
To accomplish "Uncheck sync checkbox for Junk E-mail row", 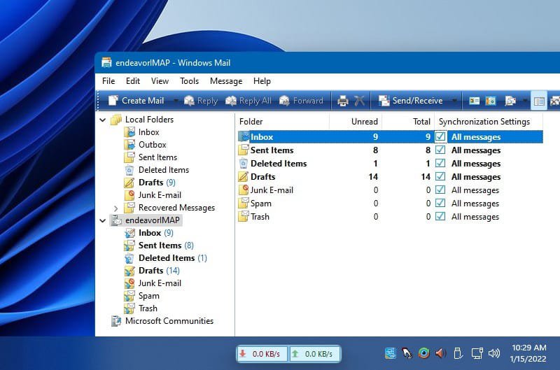I will click(440, 190).
